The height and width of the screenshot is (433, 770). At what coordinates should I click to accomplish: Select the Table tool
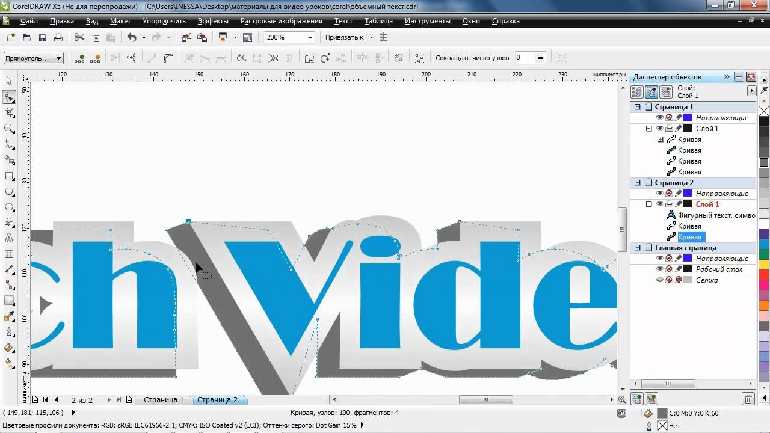[x=9, y=254]
